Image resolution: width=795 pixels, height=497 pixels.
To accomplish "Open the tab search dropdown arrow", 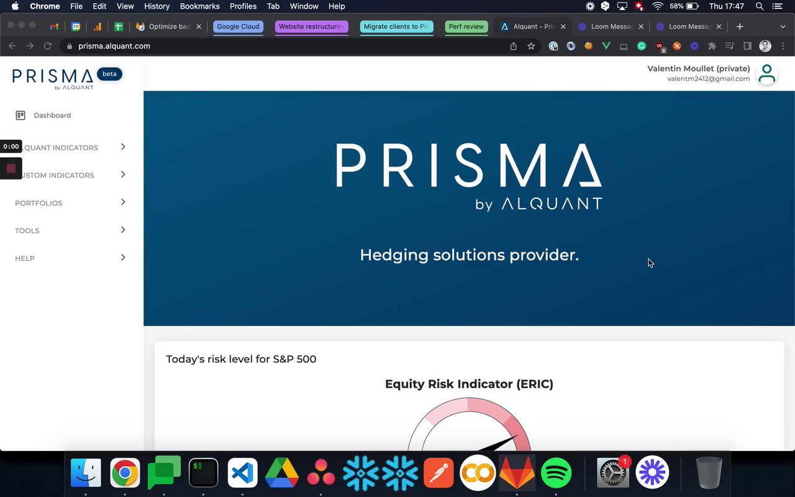I will 783,27.
